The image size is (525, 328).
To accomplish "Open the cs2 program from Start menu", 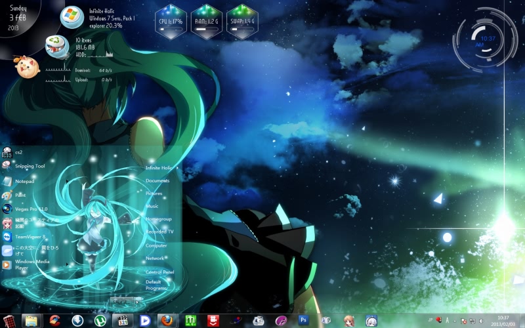I will [x=12, y=152].
